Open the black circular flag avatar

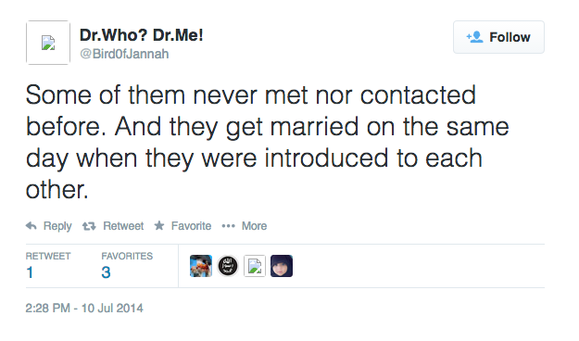click(228, 266)
